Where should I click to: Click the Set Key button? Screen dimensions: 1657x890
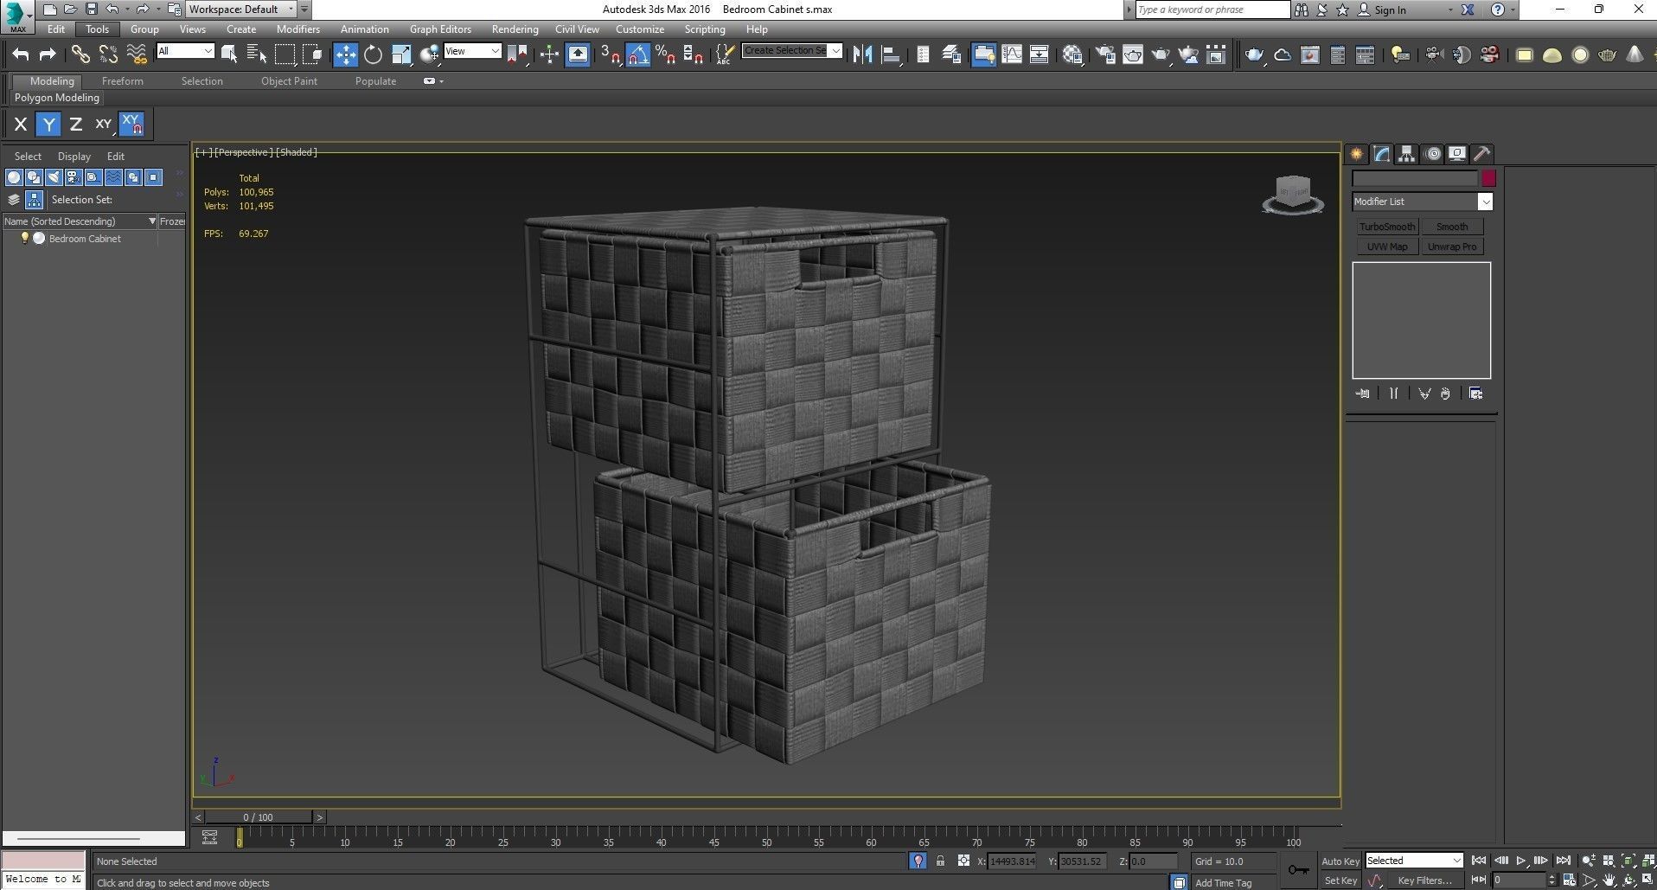click(x=1340, y=880)
